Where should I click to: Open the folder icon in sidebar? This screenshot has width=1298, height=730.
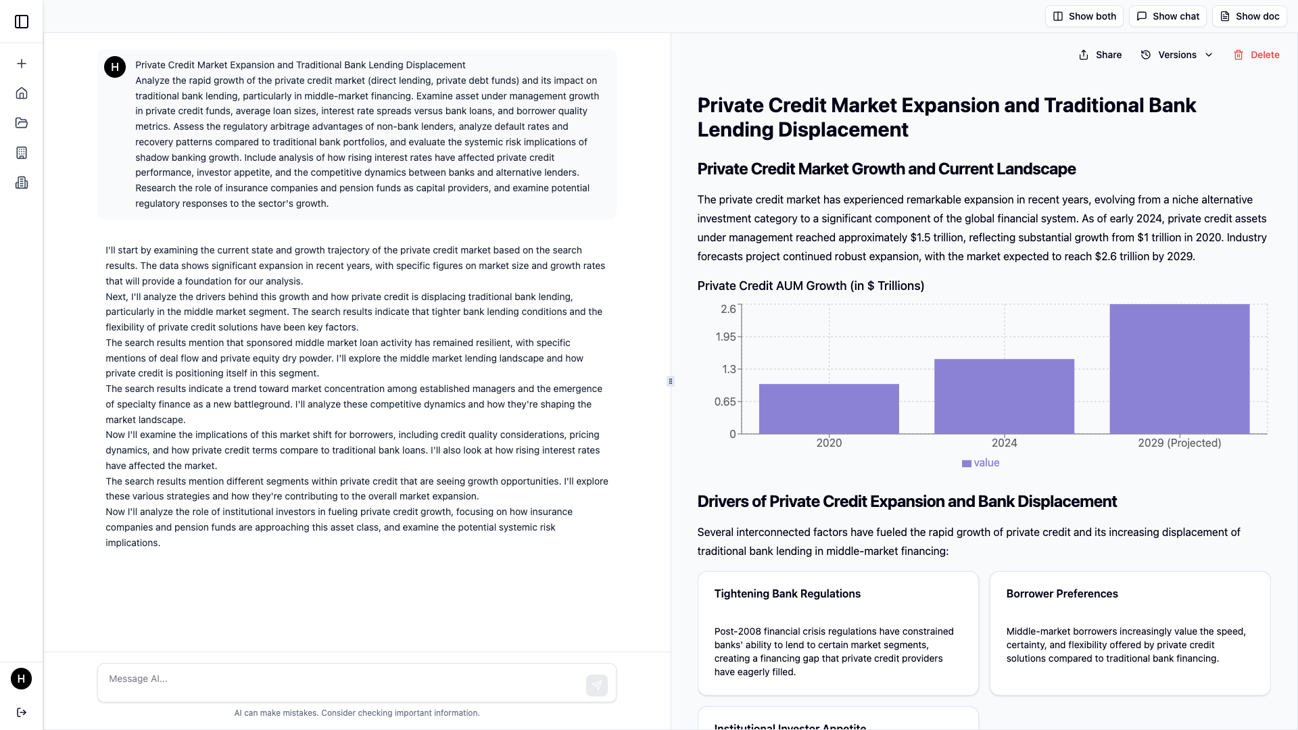click(x=22, y=123)
